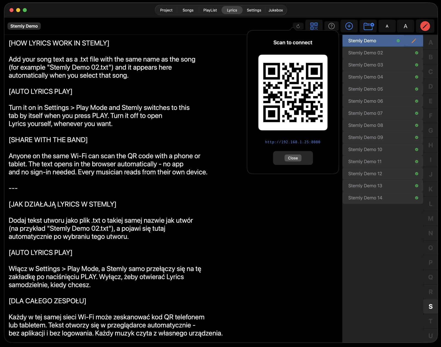Click the blue plus add icon
This screenshot has width=441, height=347.
(349, 26)
